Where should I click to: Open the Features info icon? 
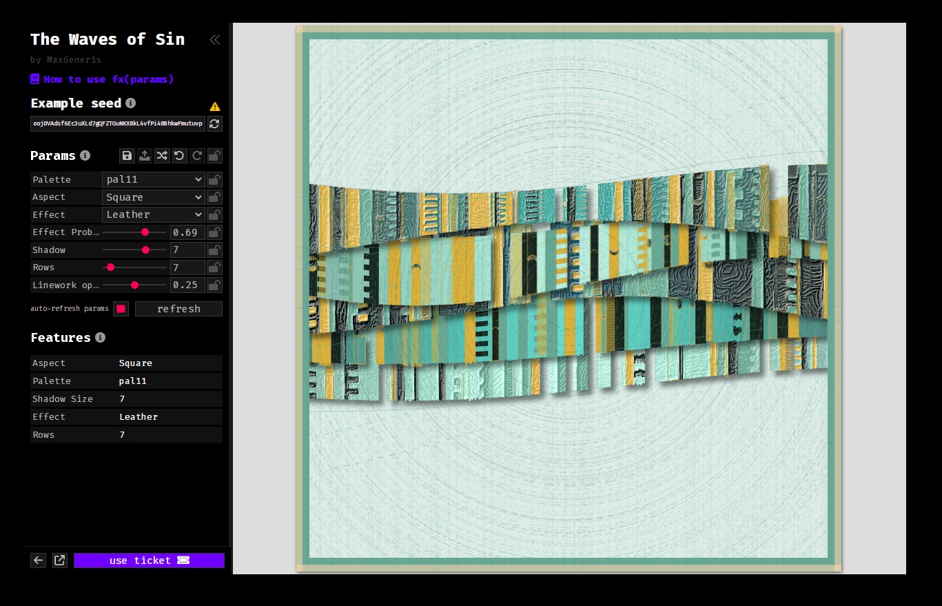100,338
